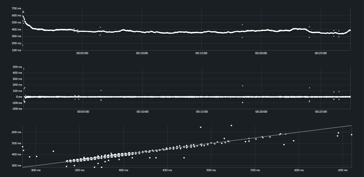The image size is (364, 177).
Task: Pick "300 ms" on the scatter plot's y-axis
Action: (x=16, y=166)
